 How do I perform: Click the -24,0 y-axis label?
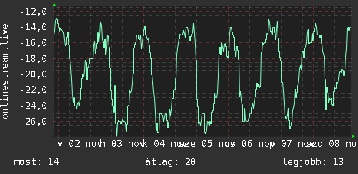[x=33, y=106]
